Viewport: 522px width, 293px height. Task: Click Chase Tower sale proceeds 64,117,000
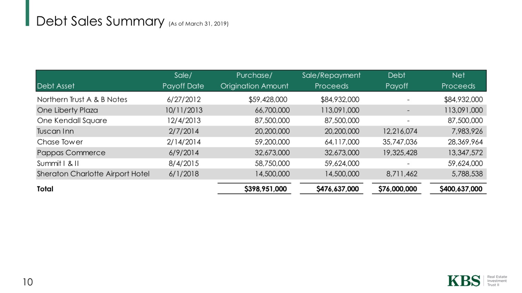pyautogui.click(x=342, y=142)
